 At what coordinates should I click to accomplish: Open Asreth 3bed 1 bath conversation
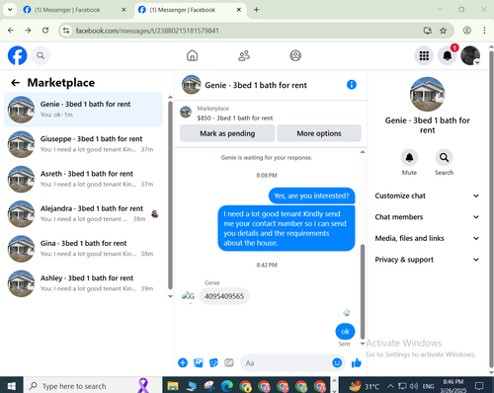[x=83, y=179]
